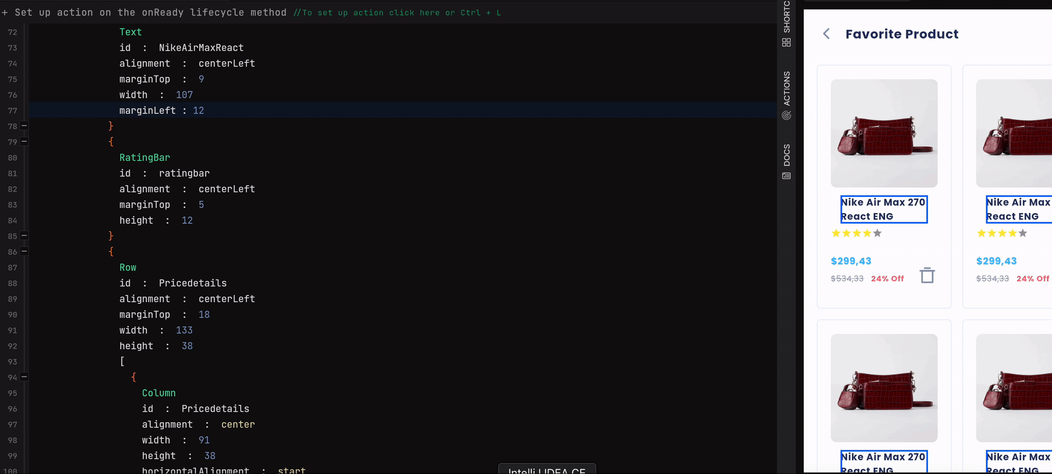Screen dimensions: 1052x474
Task: Click the circular target/settings icon
Action: tap(786, 115)
